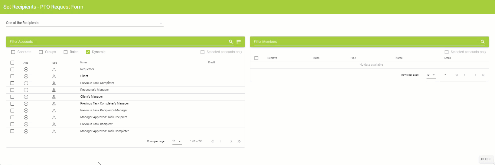
Task: Jump to last page of accounts
Action: click(x=239, y=141)
